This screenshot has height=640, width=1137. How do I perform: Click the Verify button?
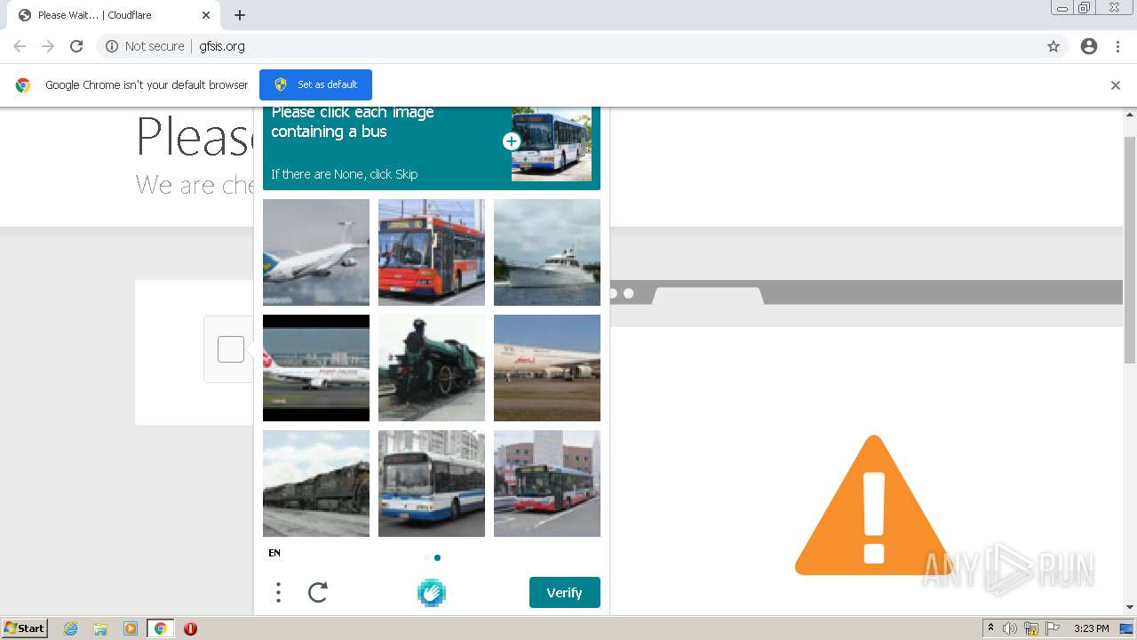point(565,593)
